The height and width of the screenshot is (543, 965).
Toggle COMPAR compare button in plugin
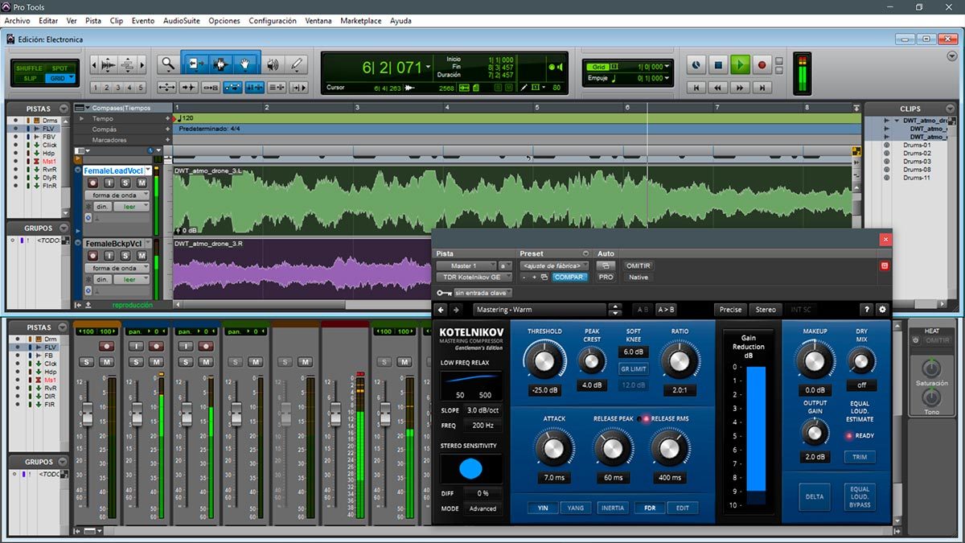(x=569, y=277)
